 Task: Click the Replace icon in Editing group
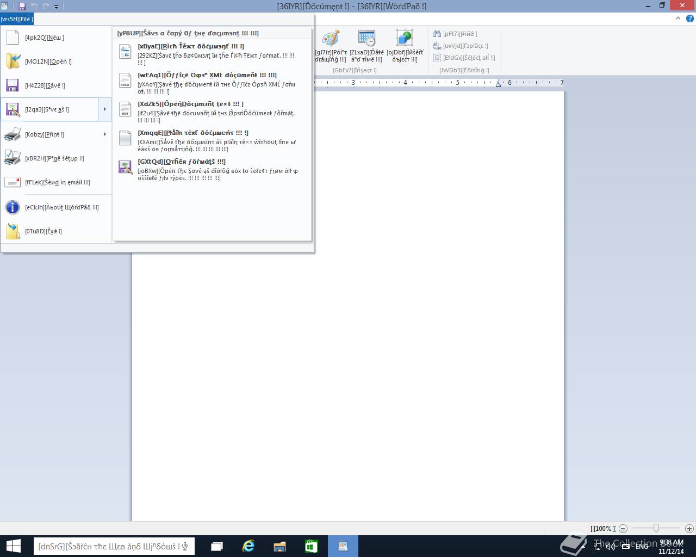coord(437,46)
